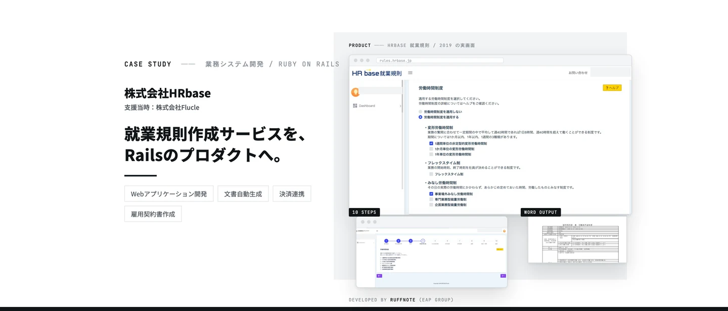Click the RUBY ON RAILS text
This screenshot has width=728, height=311.
(309, 64)
